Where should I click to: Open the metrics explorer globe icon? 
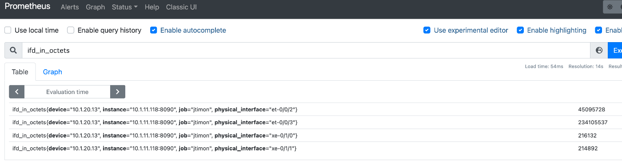pyautogui.click(x=599, y=51)
